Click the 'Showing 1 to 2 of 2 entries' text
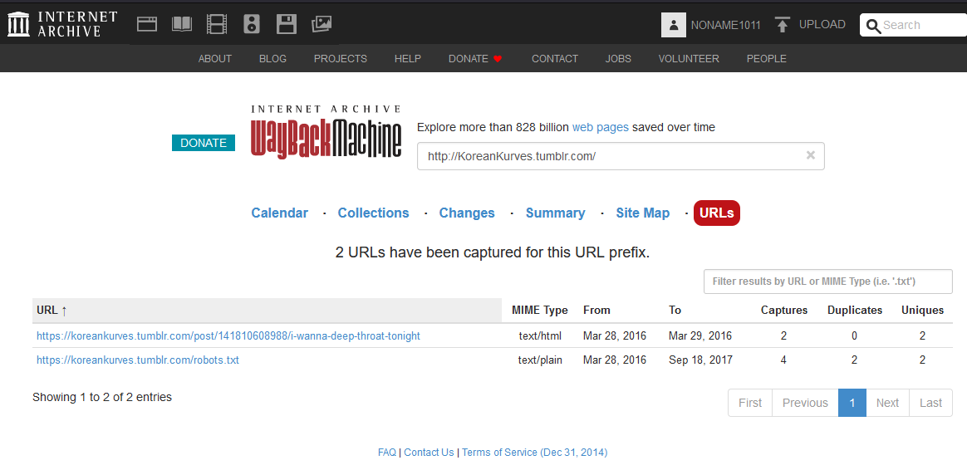This screenshot has width=967, height=470. click(101, 397)
